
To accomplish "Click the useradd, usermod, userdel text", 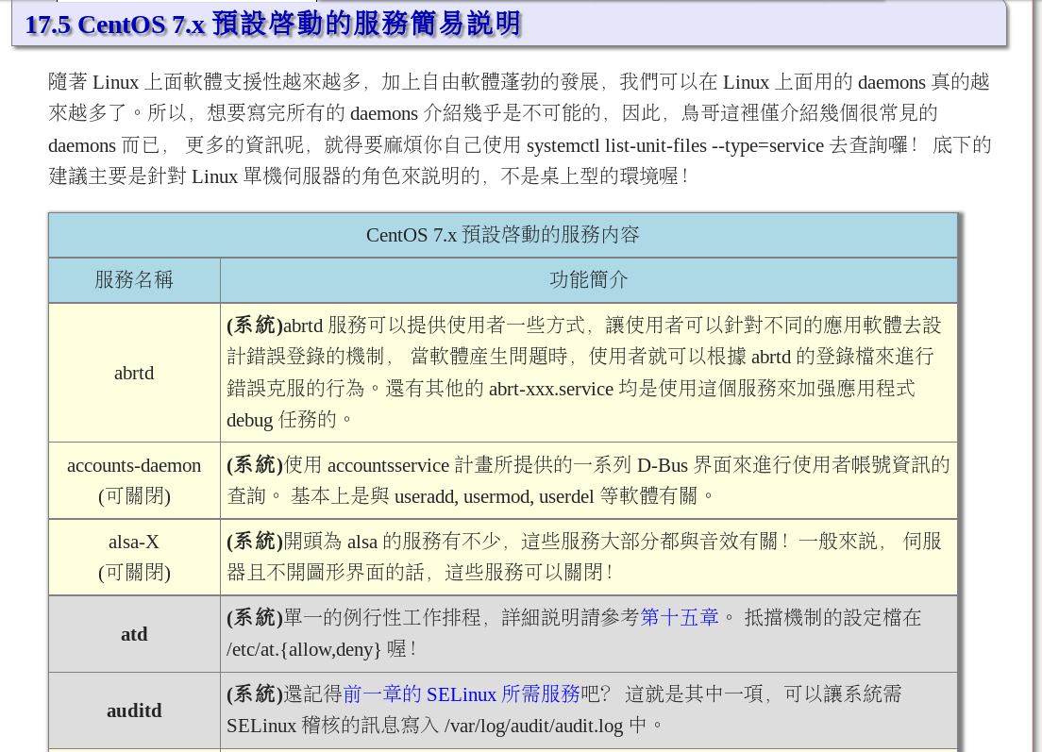I will [x=494, y=497].
